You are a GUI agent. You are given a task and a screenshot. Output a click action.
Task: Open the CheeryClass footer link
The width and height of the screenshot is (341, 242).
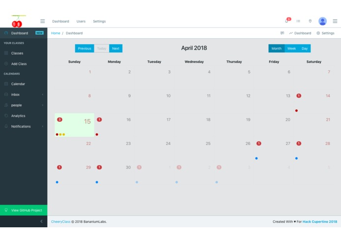pos(61,221)
